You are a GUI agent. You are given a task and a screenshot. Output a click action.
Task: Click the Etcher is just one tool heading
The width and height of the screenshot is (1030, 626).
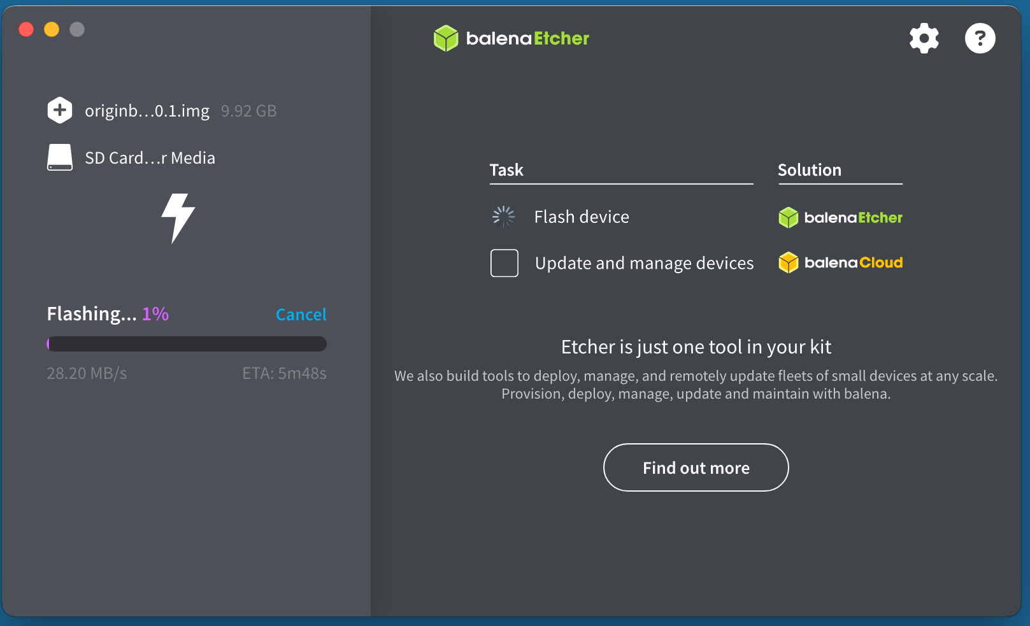pos(696,347)
